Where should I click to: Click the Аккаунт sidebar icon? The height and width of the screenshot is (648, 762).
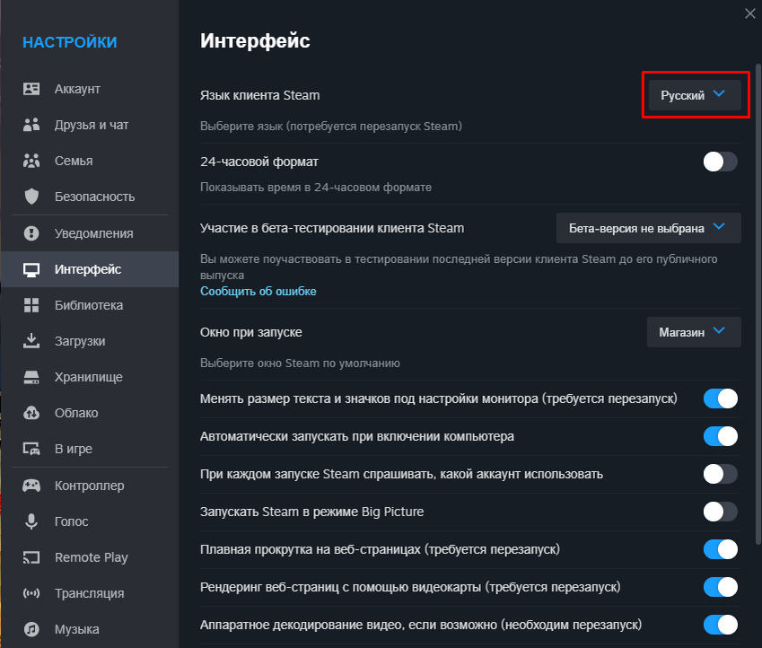click(32, 89)
